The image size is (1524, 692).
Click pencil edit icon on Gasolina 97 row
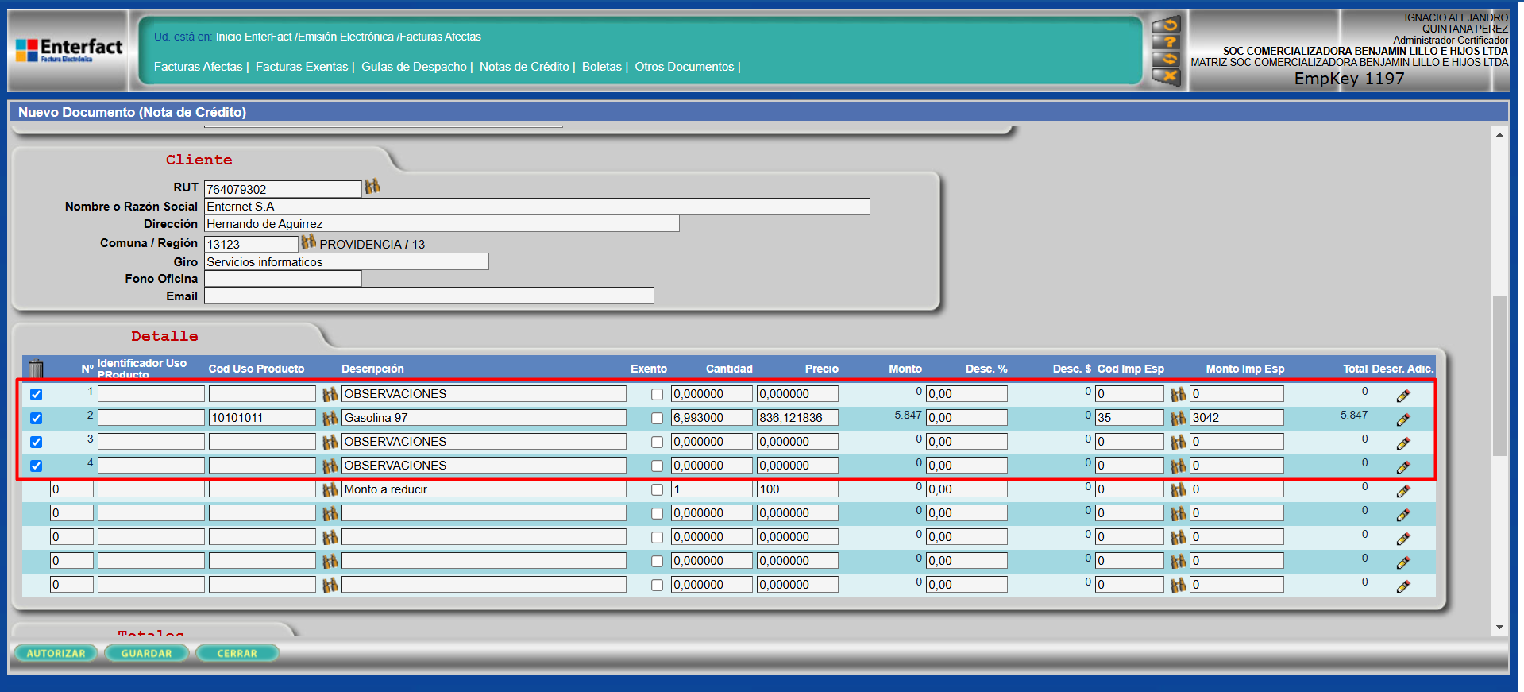point(1403,419)
